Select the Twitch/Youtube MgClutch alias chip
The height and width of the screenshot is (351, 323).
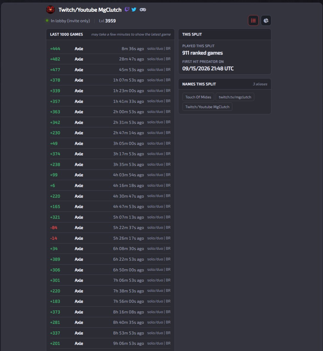click(x=207, y=107)
